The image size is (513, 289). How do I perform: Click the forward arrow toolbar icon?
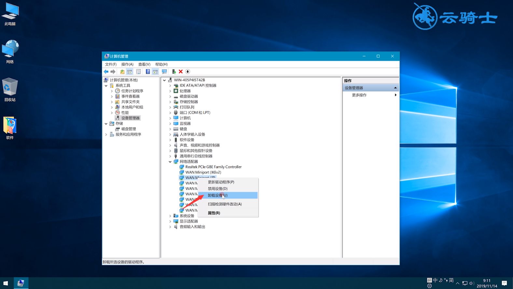tap(113, 72)
